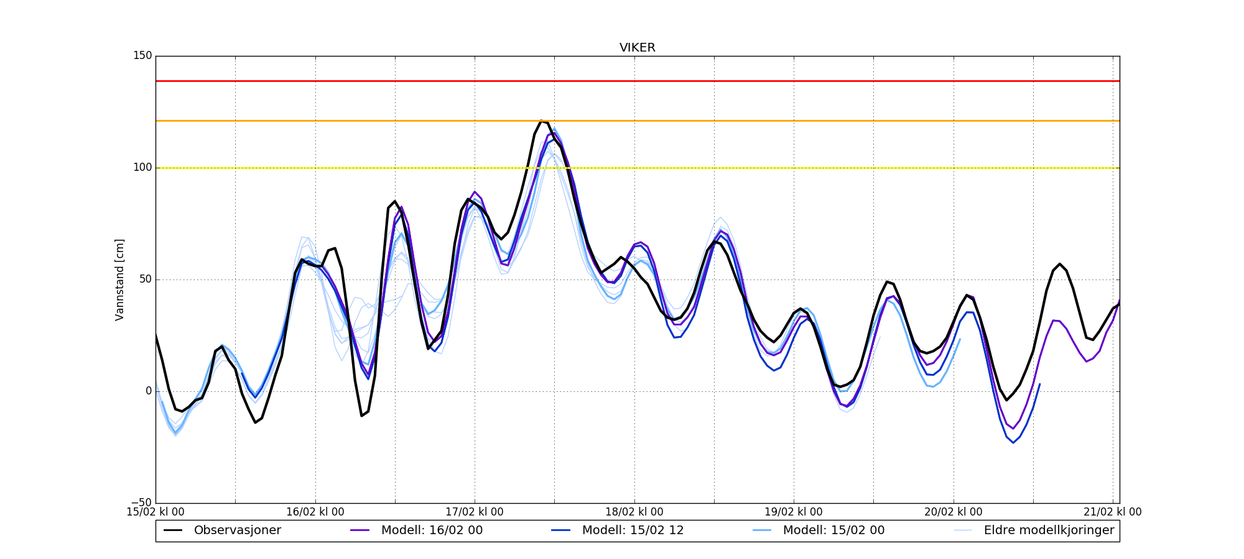
Task: Click the x-axis label 21/02 kl 00
Action: tap(1113, 512)
